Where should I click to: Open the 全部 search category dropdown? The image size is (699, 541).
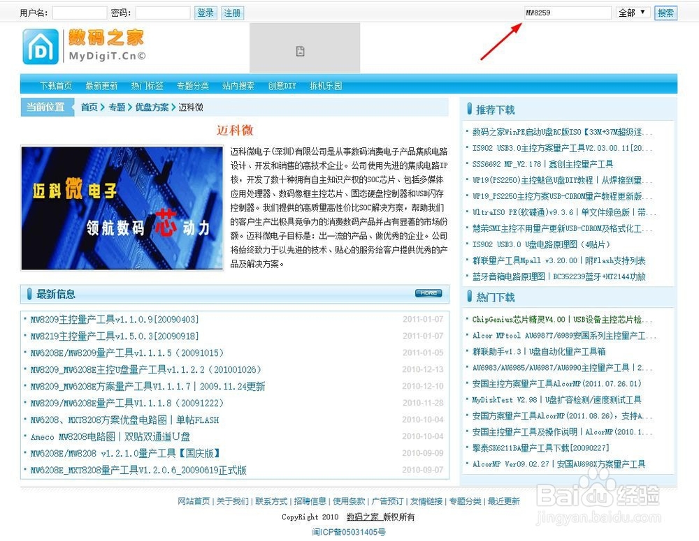click(x=633, y=13)
